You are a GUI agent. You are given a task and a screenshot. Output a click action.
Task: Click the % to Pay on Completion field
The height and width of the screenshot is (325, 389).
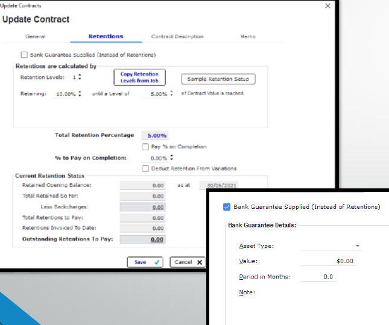point(155,158)
